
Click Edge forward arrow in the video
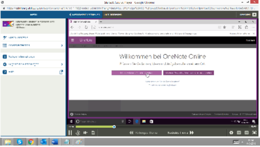tap(79, 28)
